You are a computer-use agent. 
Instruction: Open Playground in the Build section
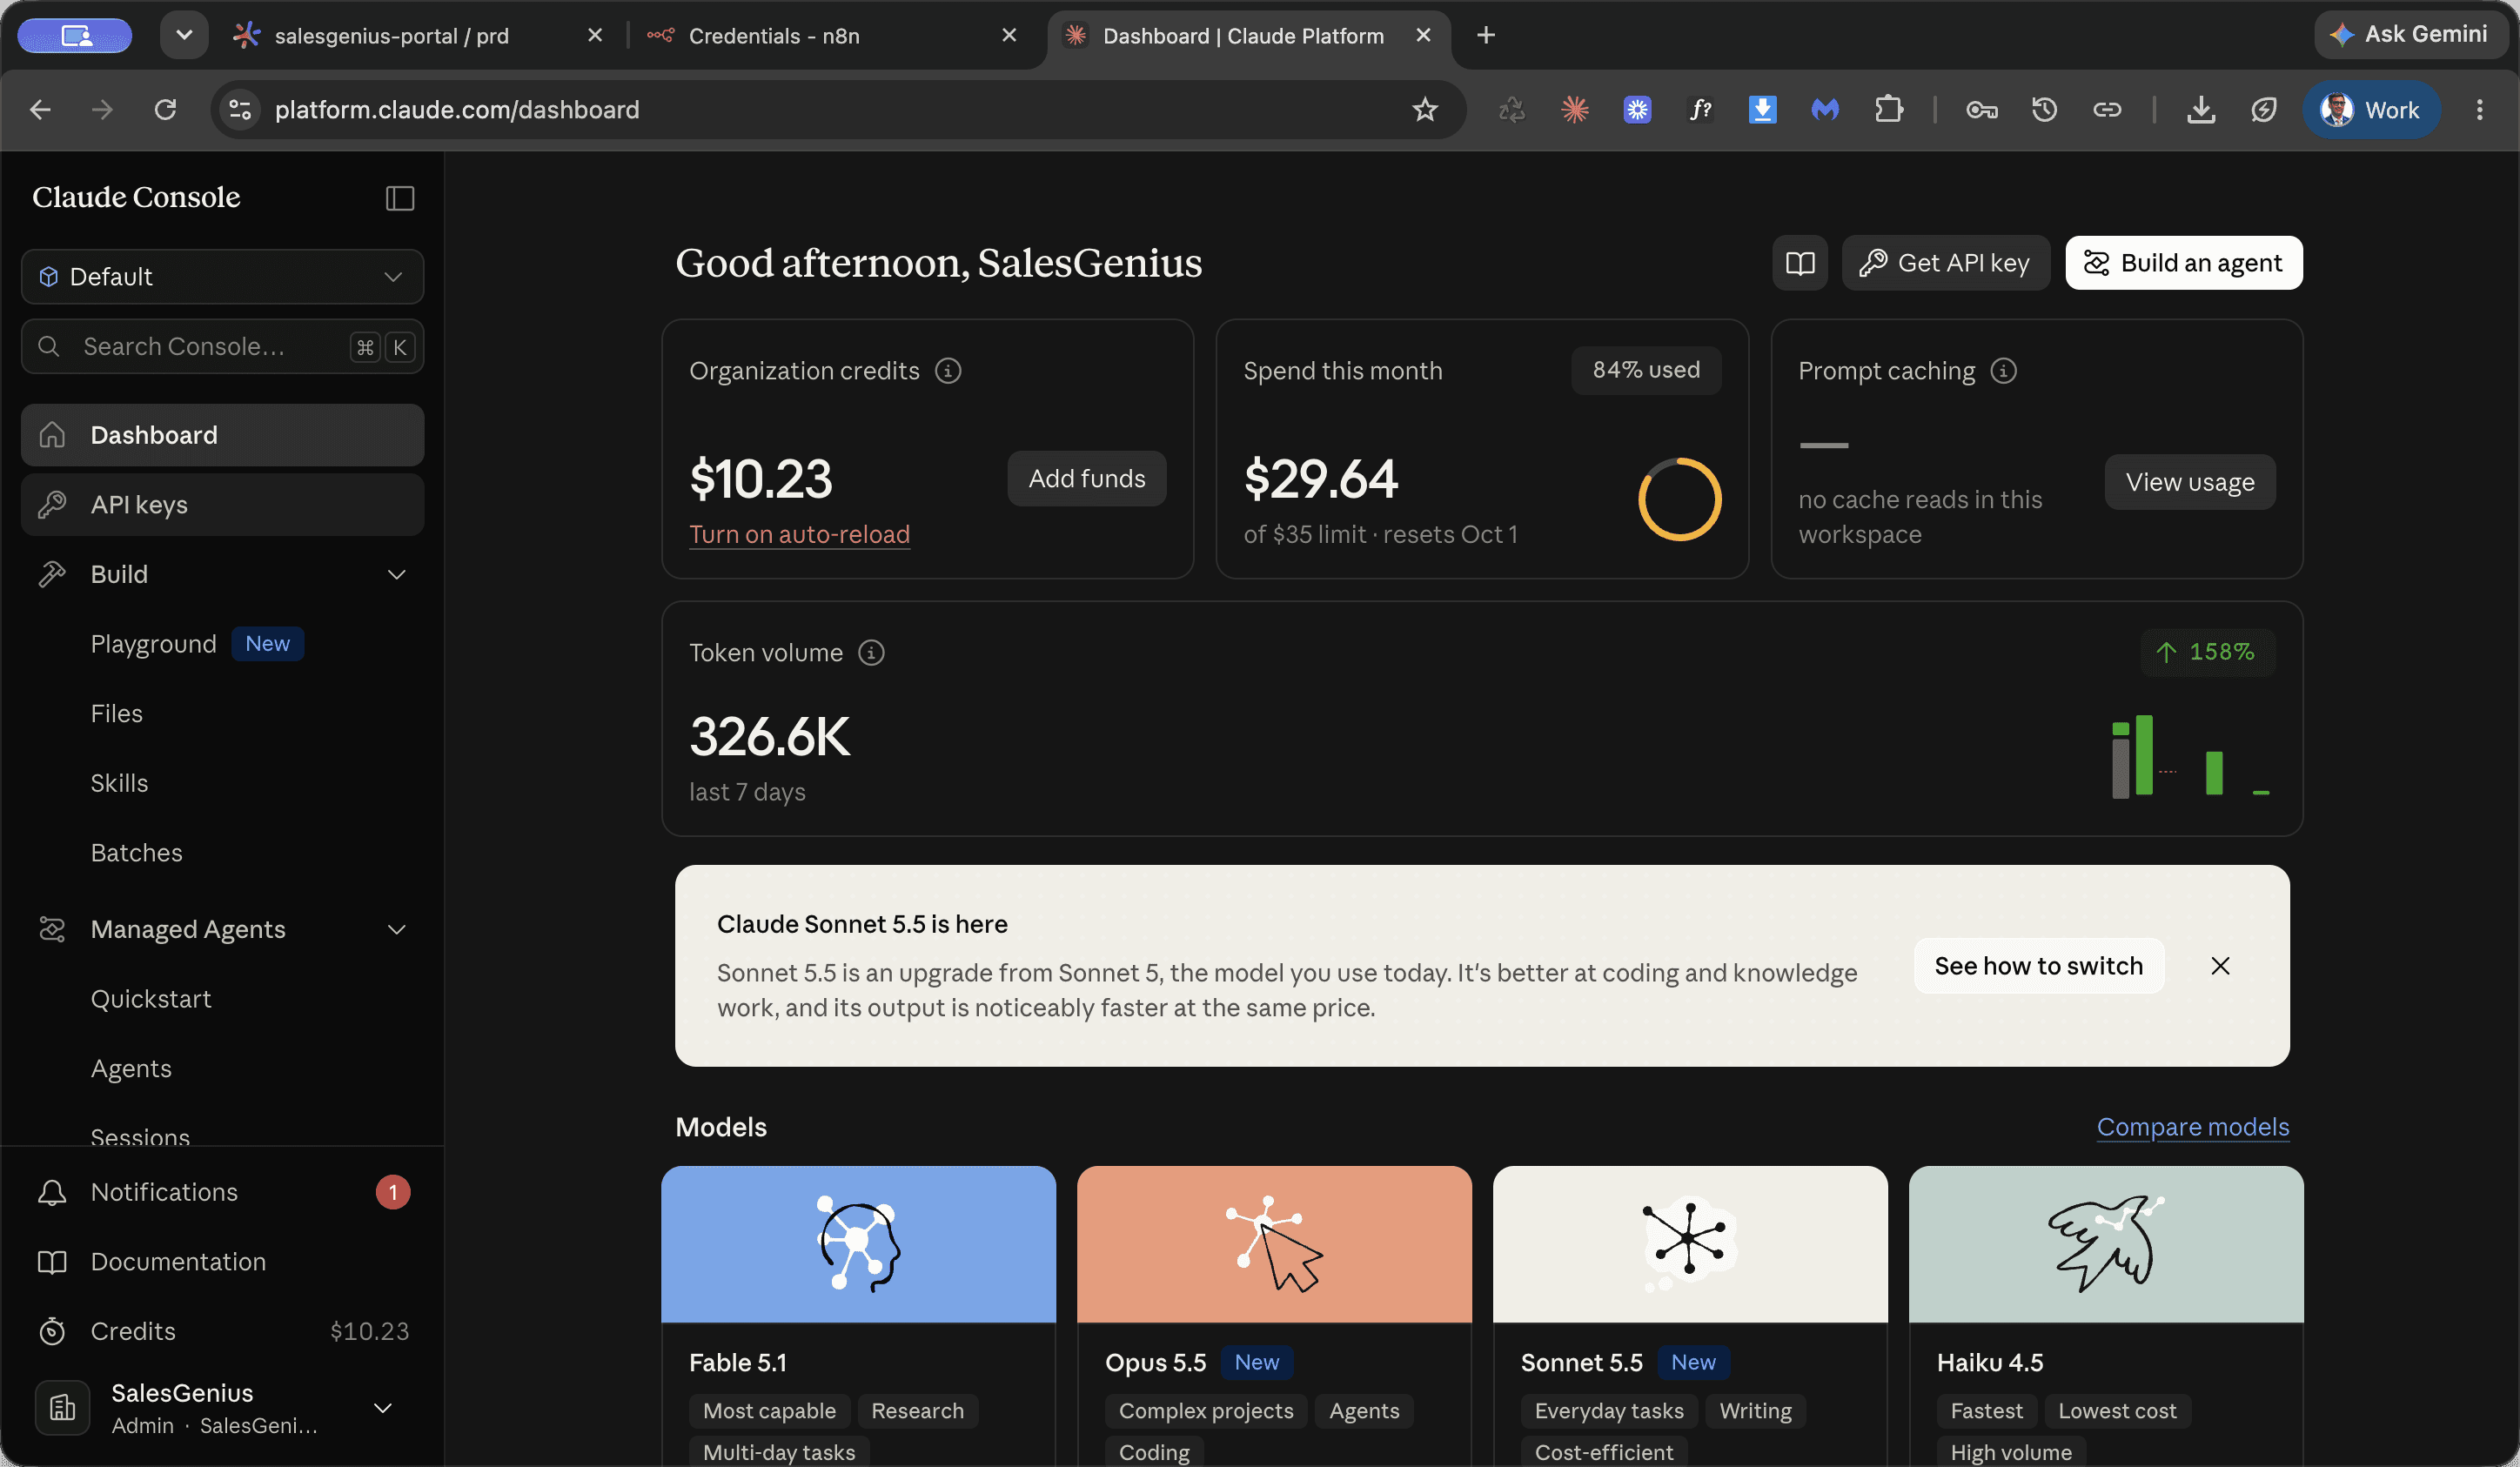[153, 644]
